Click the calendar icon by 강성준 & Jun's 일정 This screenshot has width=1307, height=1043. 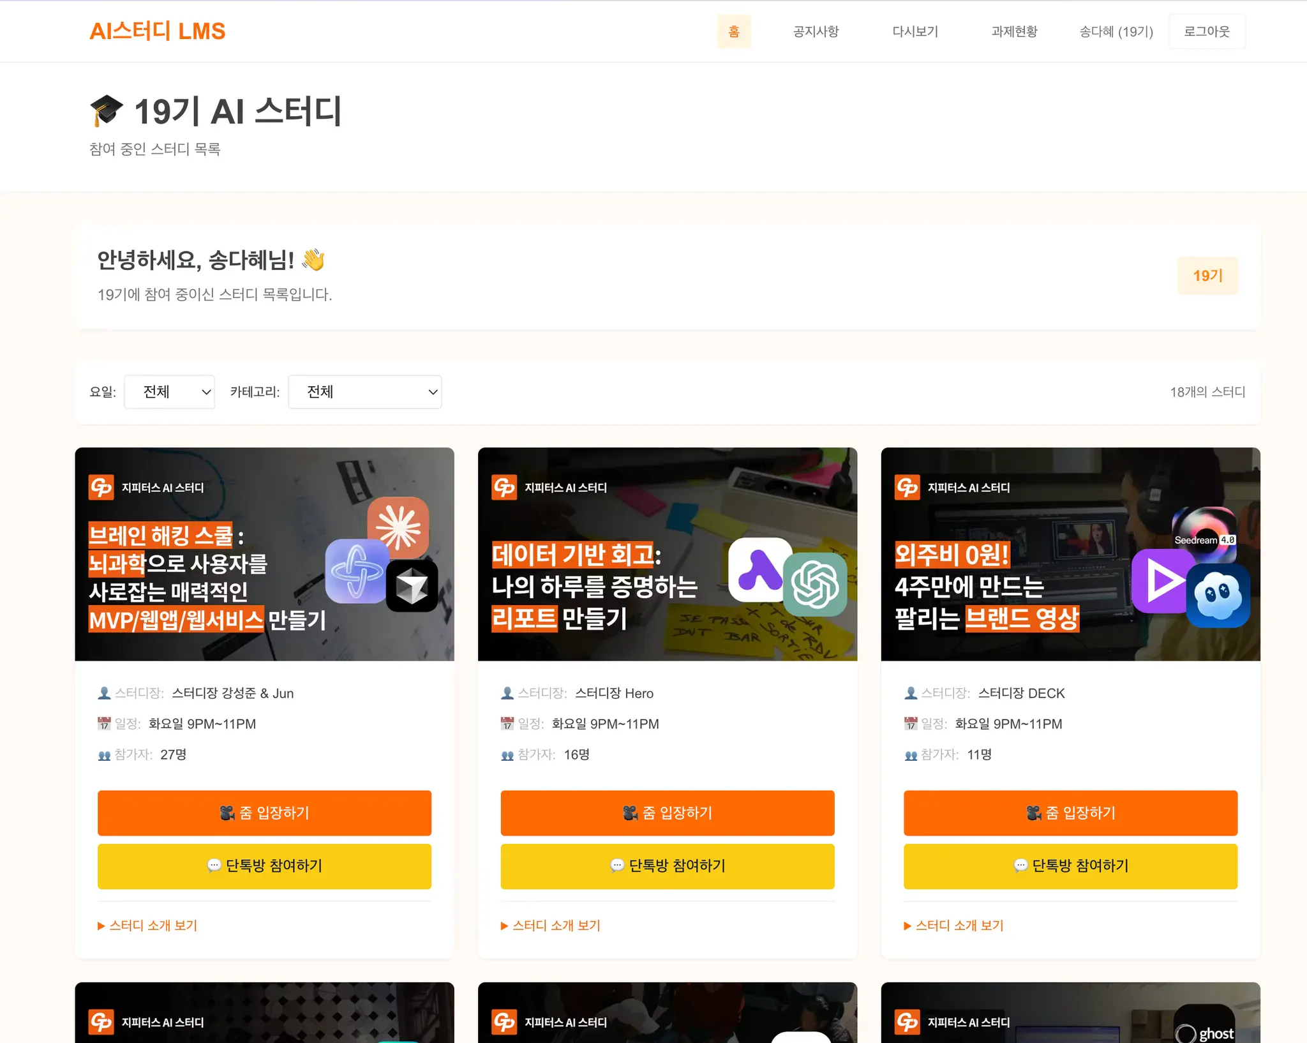coord(104,724)
